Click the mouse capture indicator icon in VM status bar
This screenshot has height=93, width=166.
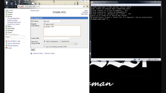[x=147, y=59]
